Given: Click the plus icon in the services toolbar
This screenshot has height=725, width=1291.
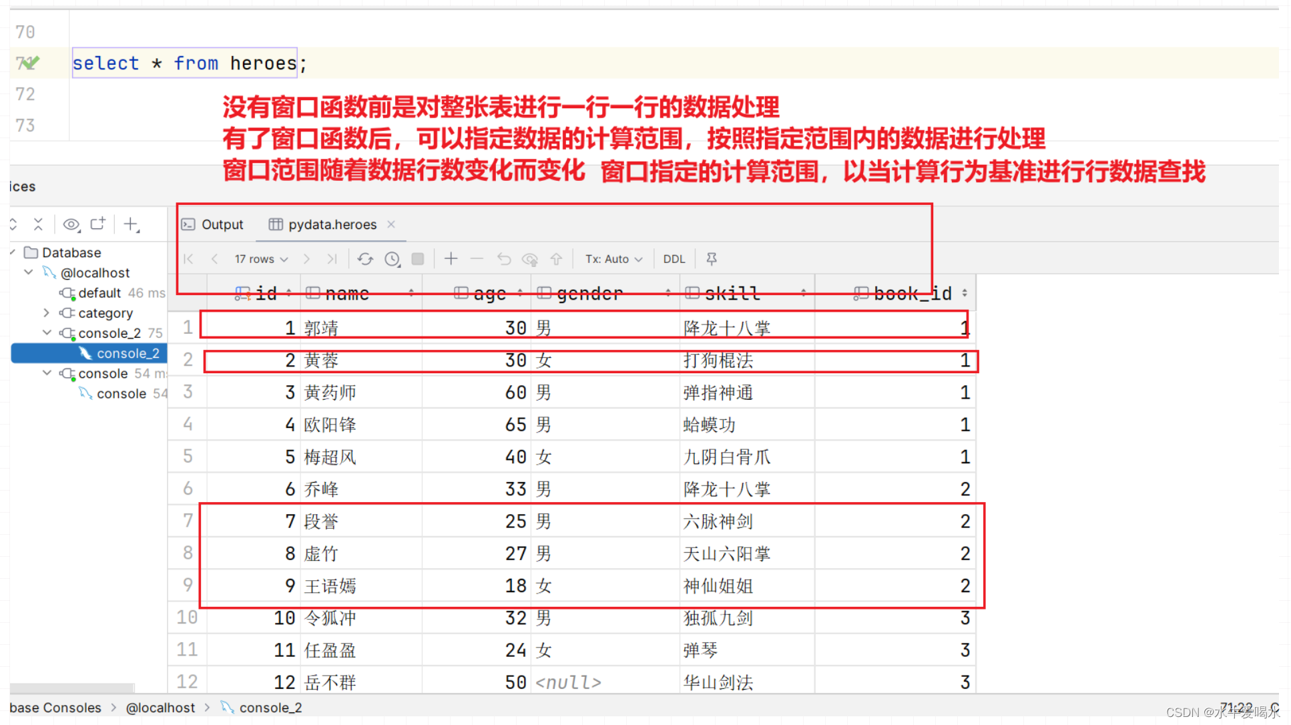Looking at the screenshot, I should [131, 224].
